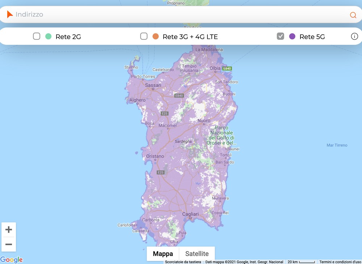The height and width of the screenshot is (264, 362).
Task: Click the Carbonia label
Action: [x=151, y=220]
